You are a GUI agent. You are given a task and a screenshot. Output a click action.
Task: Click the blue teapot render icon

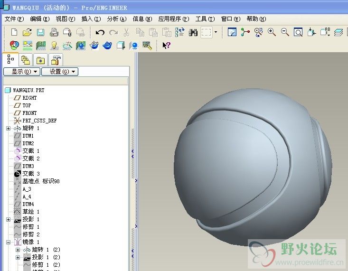pos(107,46)
